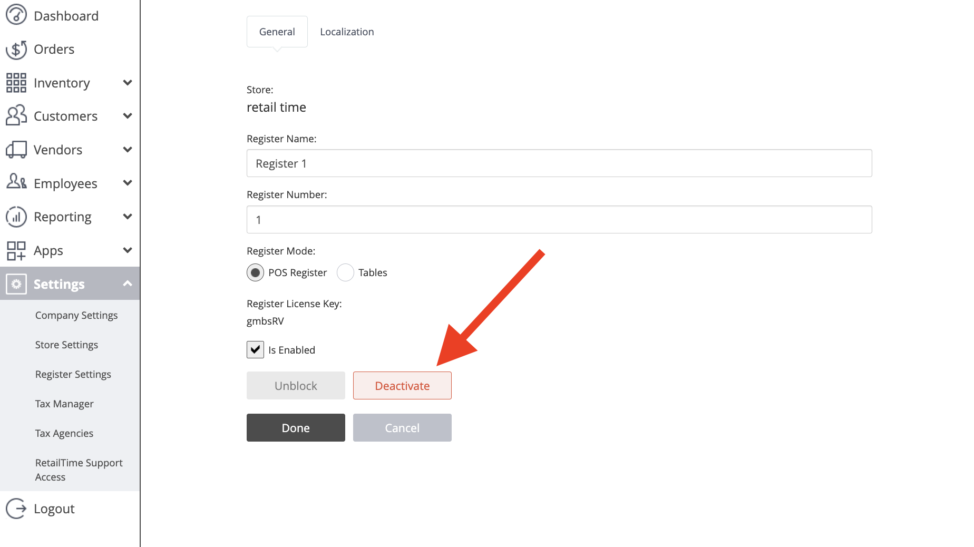Click the license key text gmbsRV

265,321
